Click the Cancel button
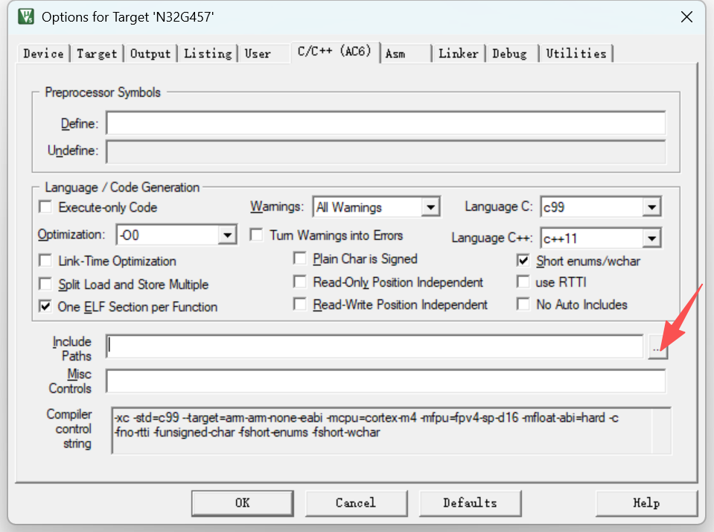714x532 pixels. 356,503
